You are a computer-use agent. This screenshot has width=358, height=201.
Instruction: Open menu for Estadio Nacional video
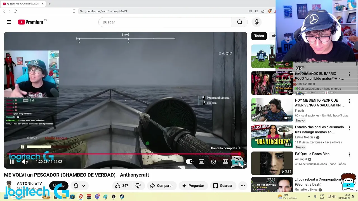point(349,128)
